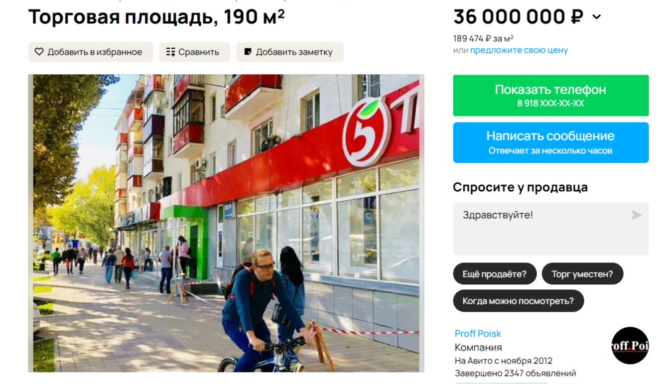This screenshot has width=667, height=384.
Task: Click the compare list icon
Action: pos(170,52)
